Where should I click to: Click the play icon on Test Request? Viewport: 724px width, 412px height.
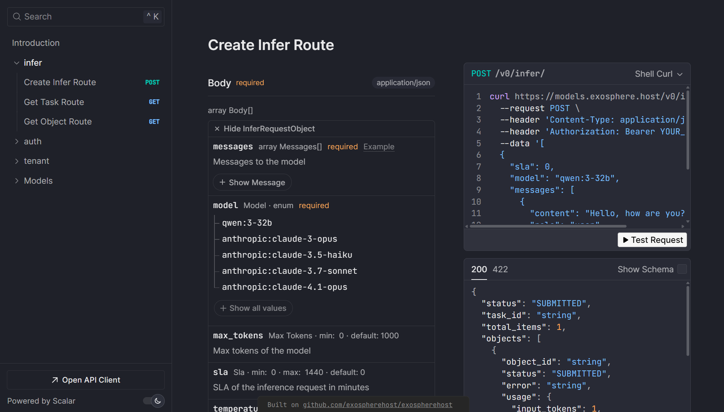(x=626, y=240)
